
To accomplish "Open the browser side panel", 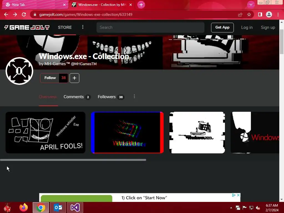I will 260,14.
